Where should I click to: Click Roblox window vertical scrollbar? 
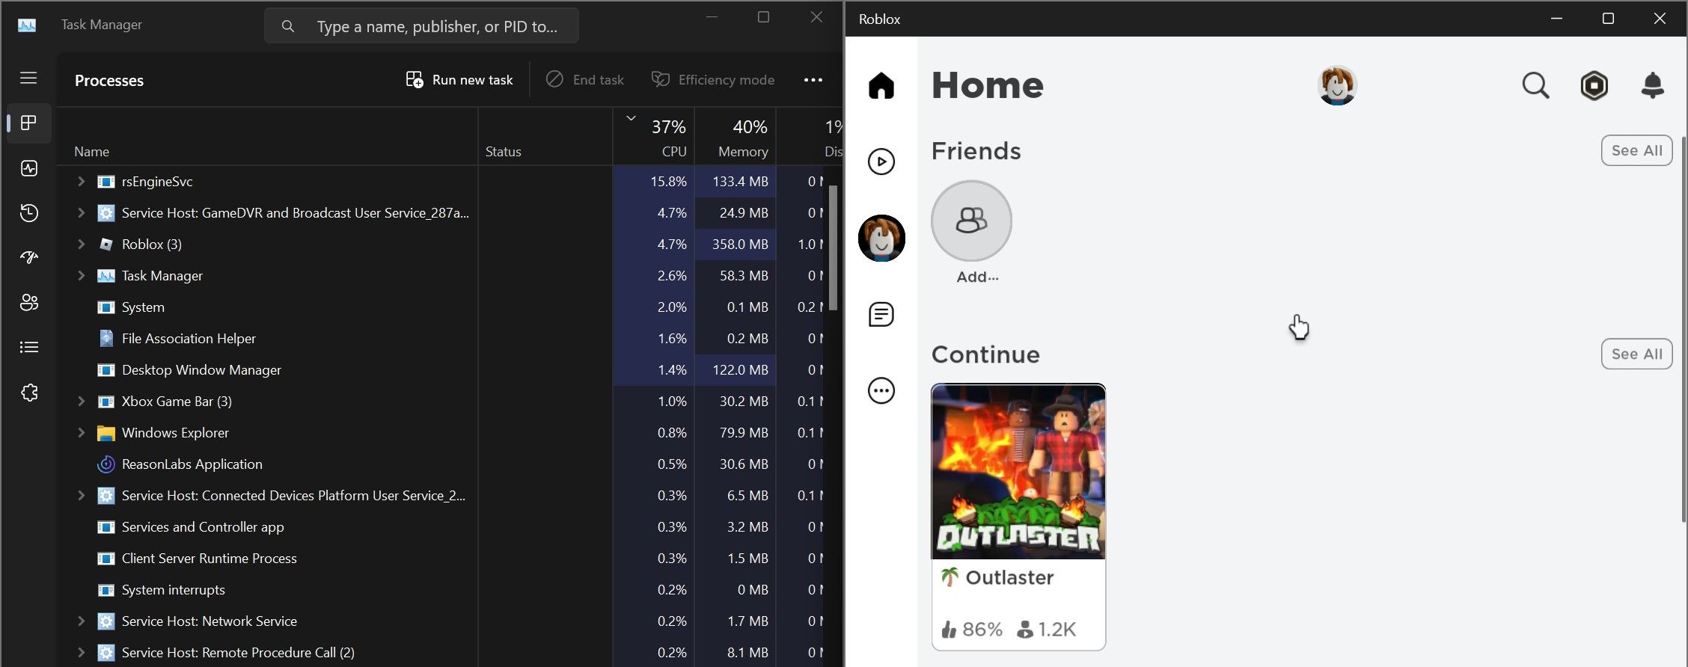point(1684,329)
